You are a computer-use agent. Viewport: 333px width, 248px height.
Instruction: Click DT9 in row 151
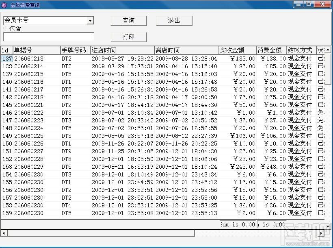[x=67, y=151]
